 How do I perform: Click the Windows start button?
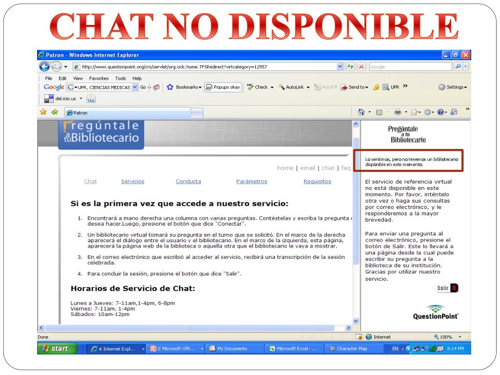click(x=58, y=349)
